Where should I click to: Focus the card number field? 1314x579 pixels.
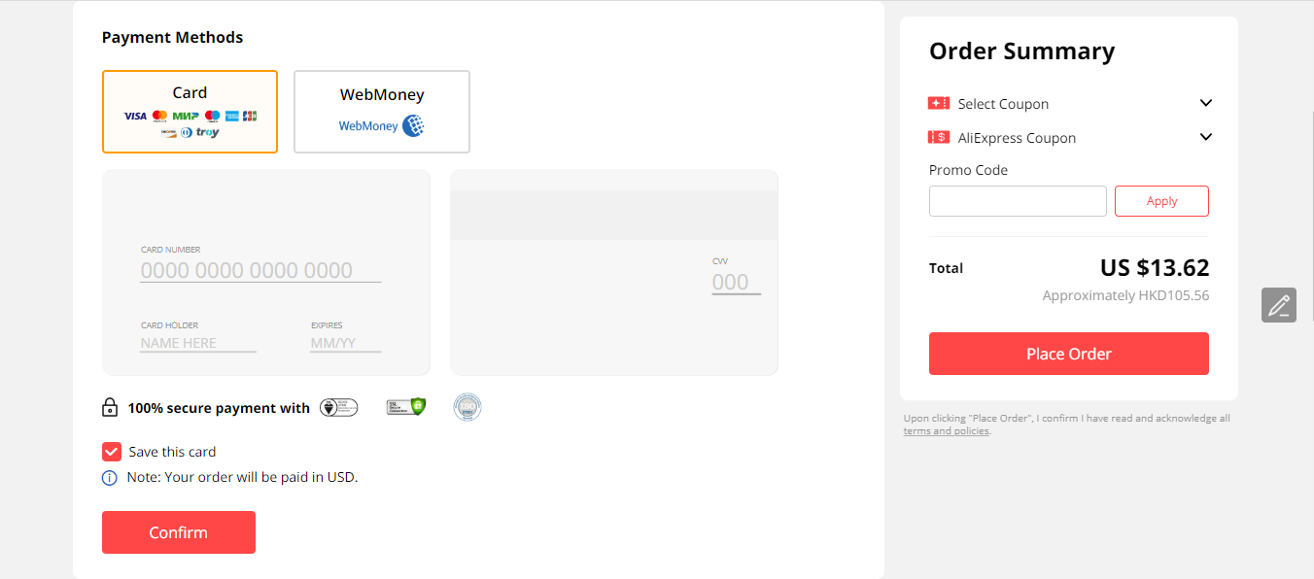(x=260, y=271)
